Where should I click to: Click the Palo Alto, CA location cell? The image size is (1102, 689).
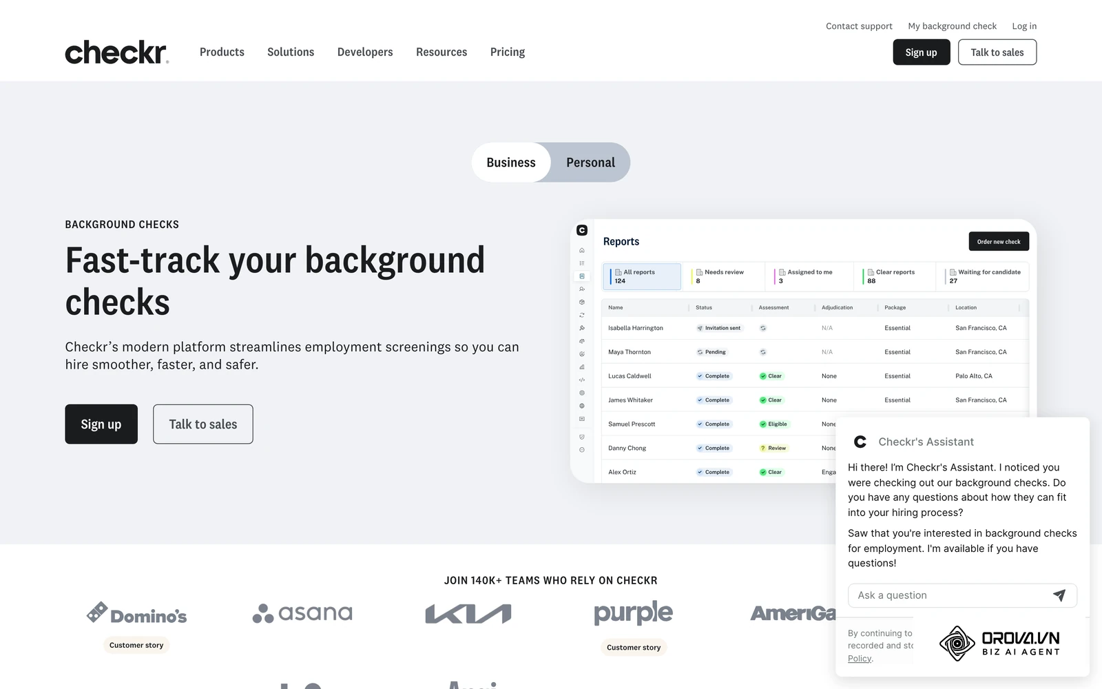(974, 376)
